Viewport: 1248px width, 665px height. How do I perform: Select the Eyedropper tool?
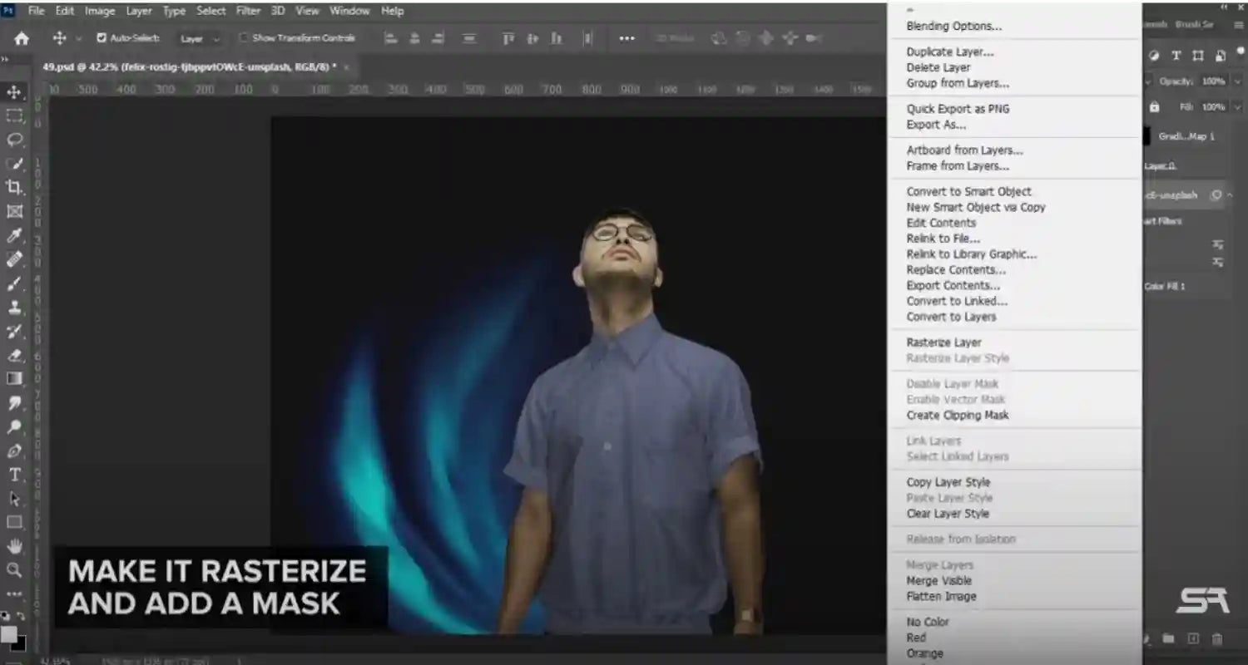tap(14, 235)
